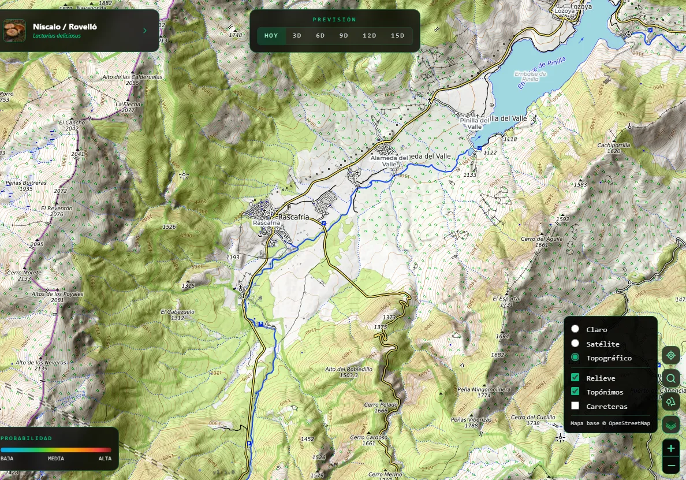Switch forecast to 12D
Viewport: 686px width, 480px height.
coord(369,36)
